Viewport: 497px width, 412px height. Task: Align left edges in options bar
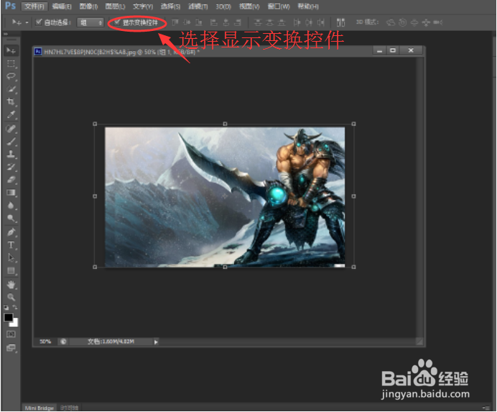(x=214, y=22)
